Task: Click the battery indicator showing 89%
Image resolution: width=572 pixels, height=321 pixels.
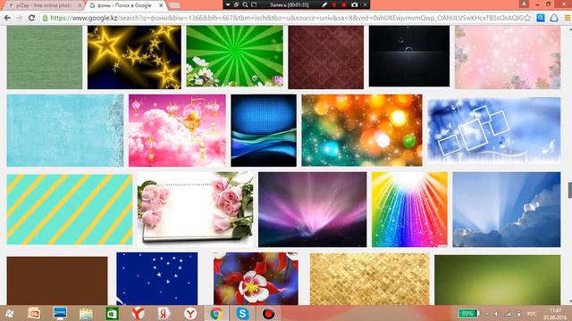Action: point(468,313)
